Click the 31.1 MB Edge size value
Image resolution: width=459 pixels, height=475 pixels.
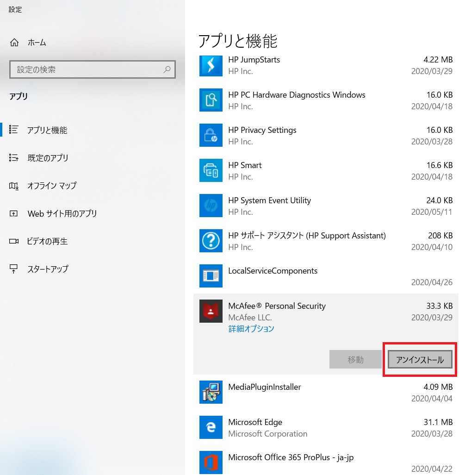[x=438, y=422]
